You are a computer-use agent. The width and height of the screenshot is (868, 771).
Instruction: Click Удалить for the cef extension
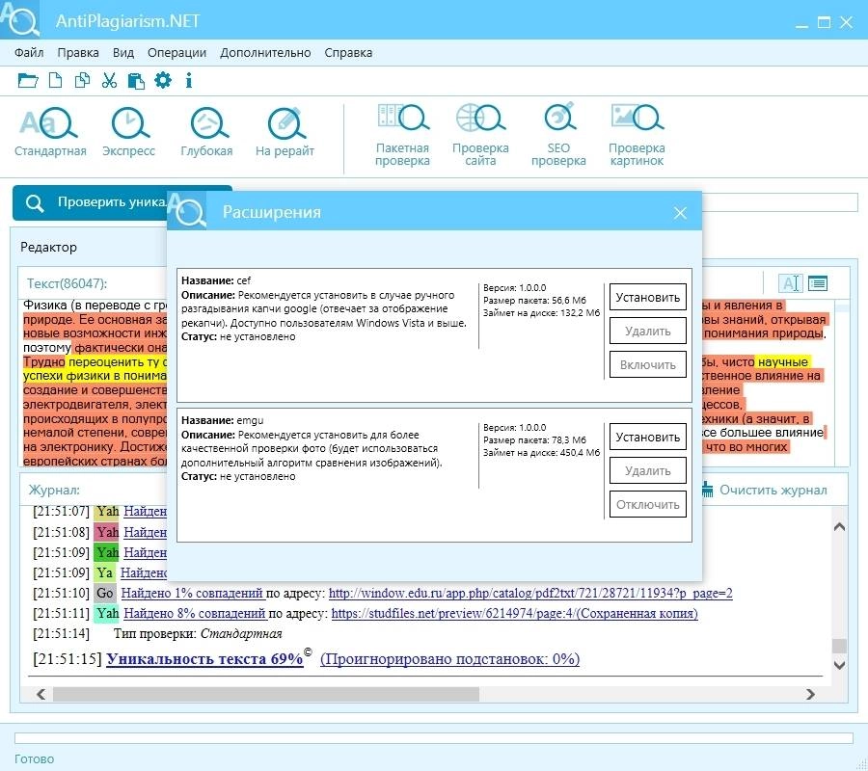coord(648,332)
